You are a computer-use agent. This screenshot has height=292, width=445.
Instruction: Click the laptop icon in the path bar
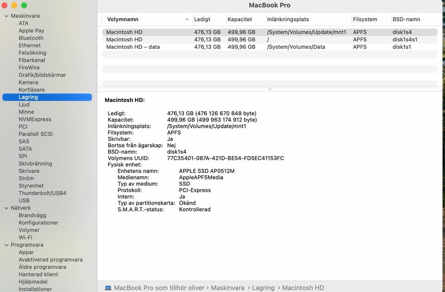click(x=108, y=288)
